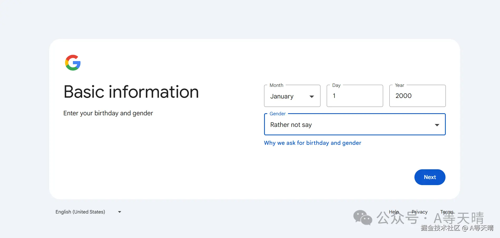This screenshot has width=500, height=238.
Task: Open the Privacy link in footer
Action: [419, 212]
